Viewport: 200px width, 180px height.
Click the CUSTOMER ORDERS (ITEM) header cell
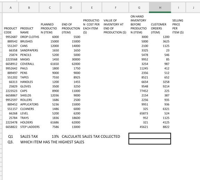[x=159, y=28]
